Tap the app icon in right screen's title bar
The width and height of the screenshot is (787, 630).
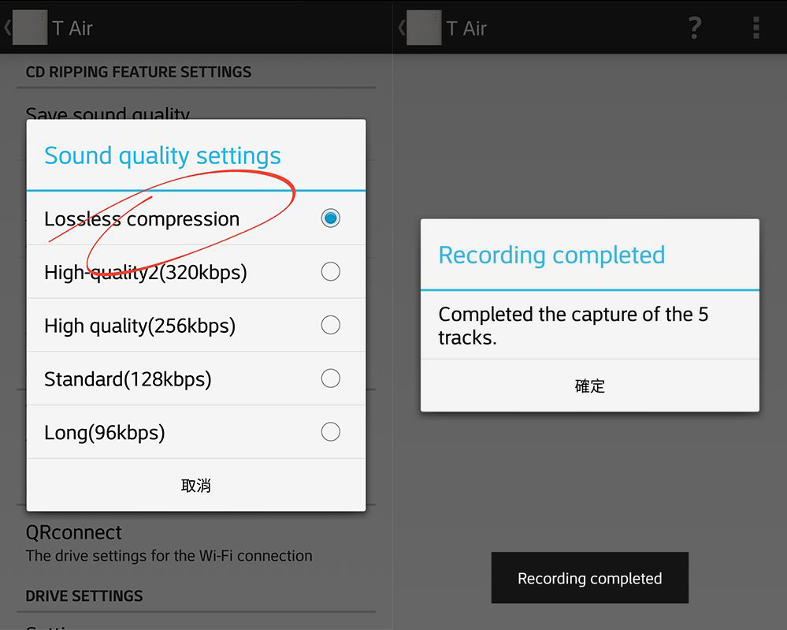point(424,28)
